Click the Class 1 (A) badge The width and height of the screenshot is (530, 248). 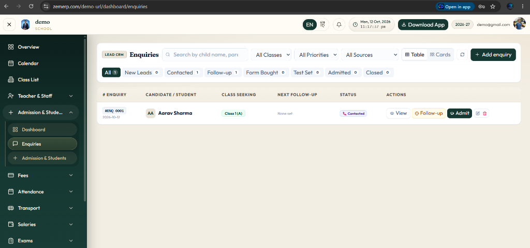coord(233,113)
